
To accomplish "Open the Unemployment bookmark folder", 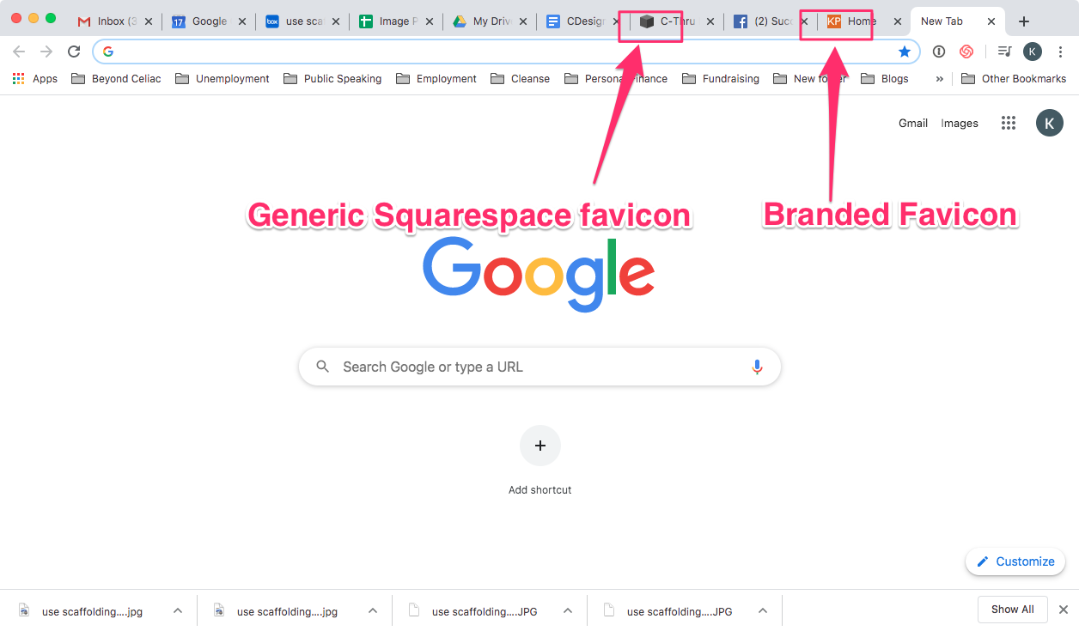I will (x=223, y=78).
